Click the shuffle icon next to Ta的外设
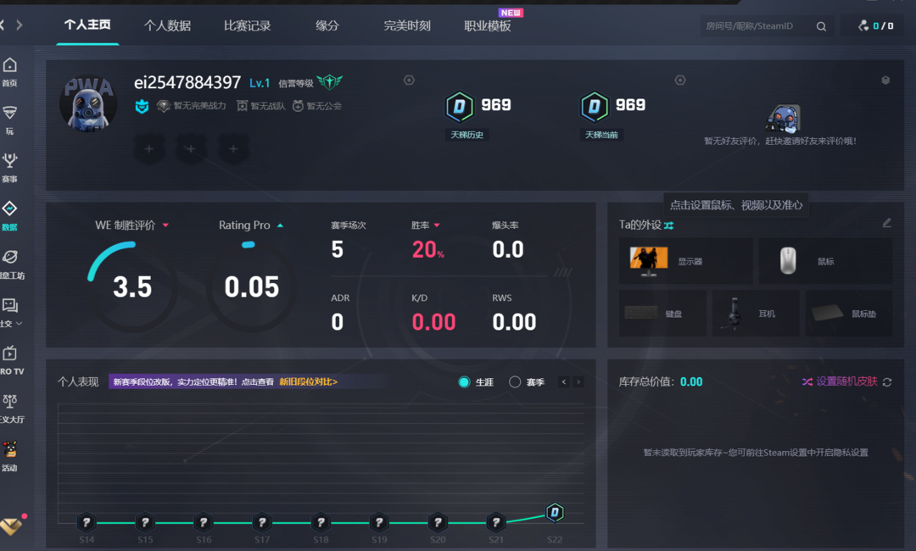 pos(669,225)
